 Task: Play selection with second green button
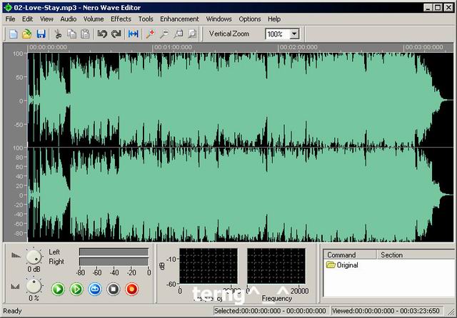click(76, 289)
